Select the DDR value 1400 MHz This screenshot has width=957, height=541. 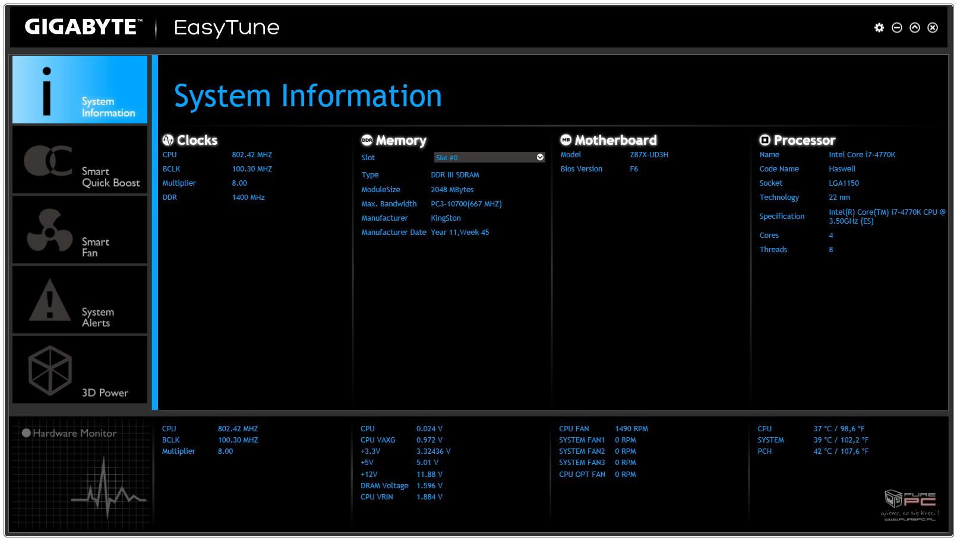click(248, 198)
